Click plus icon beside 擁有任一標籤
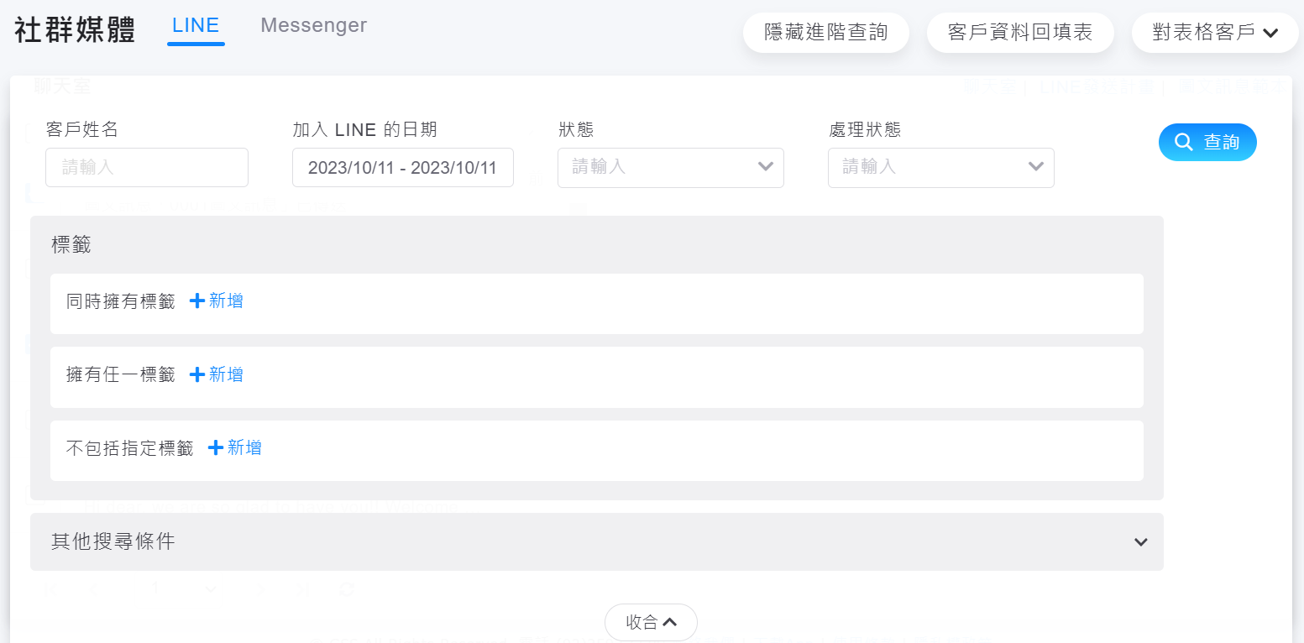Screen dimensions: 1304x643 [197, 374]
